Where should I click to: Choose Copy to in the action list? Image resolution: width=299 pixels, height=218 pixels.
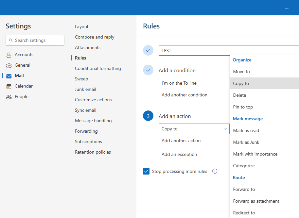click(264, 83)
